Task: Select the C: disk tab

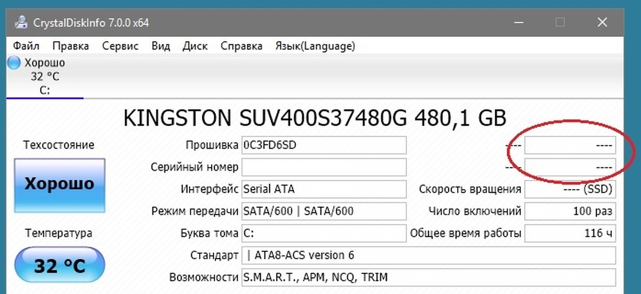Action: [x=45, y=77]
